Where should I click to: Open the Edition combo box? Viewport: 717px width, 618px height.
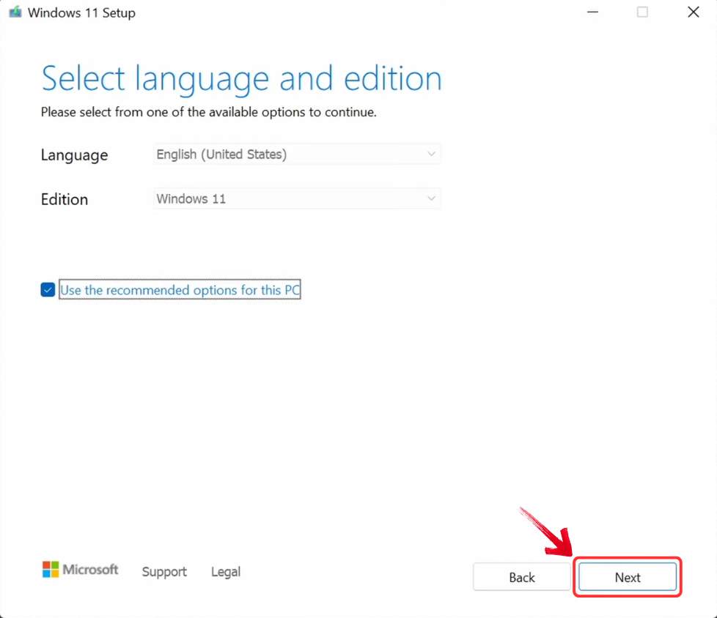pyautogui.click(x=296, y=198)
